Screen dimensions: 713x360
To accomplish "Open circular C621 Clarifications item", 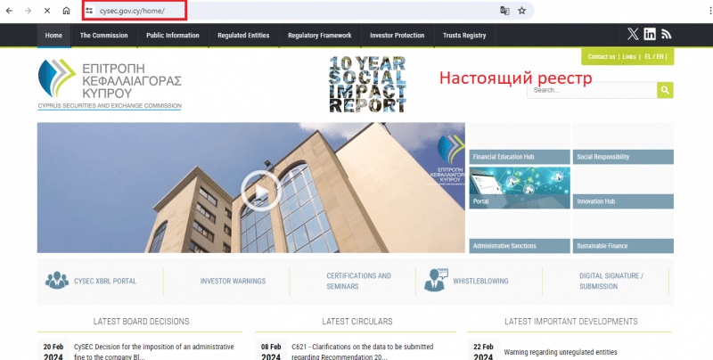I will pos(363,352).
